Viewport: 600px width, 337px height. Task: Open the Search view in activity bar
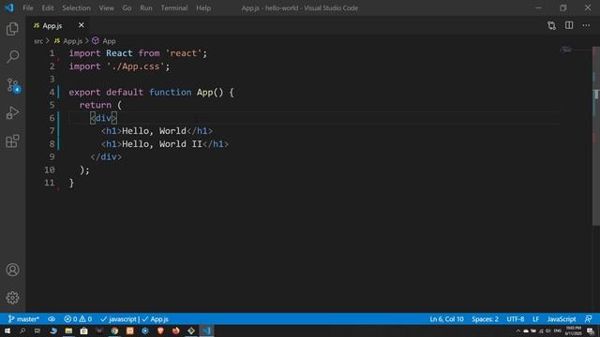tap(12, 56)
